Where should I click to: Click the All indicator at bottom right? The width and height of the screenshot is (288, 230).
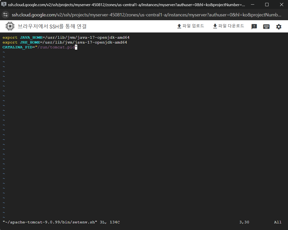[278, 222]
